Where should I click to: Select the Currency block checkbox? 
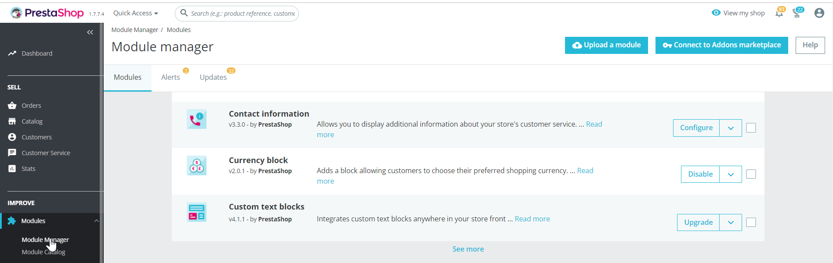[751, 174]
